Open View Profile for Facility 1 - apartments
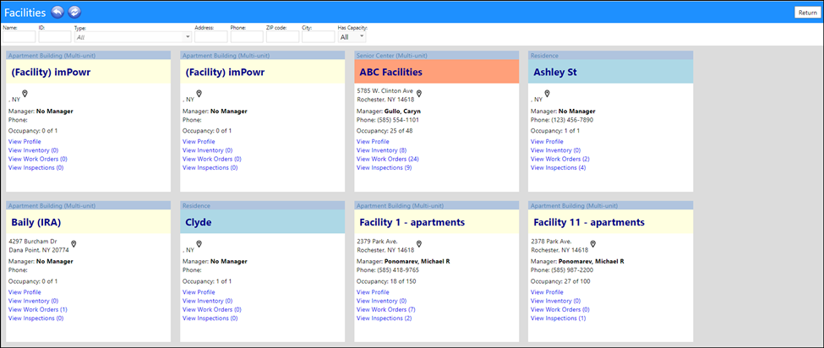The image size is (824, 348). click(x=373, y=292)
